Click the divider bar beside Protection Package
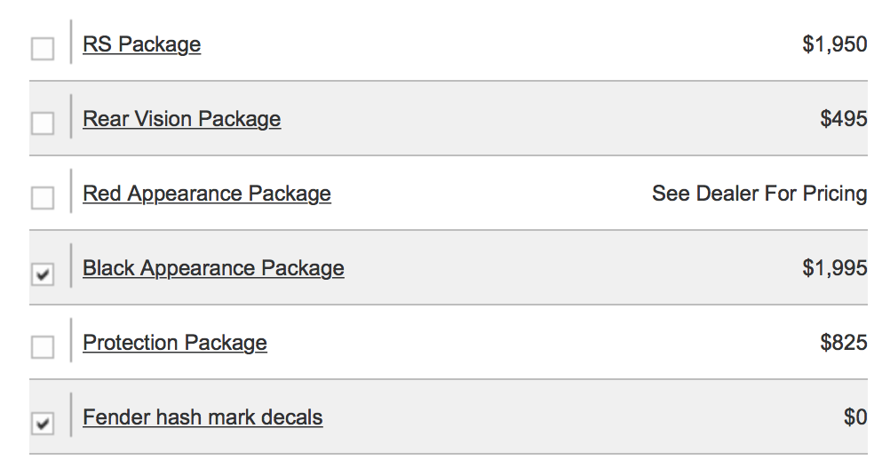Screen dimensions: 890x460 (71, 342)
